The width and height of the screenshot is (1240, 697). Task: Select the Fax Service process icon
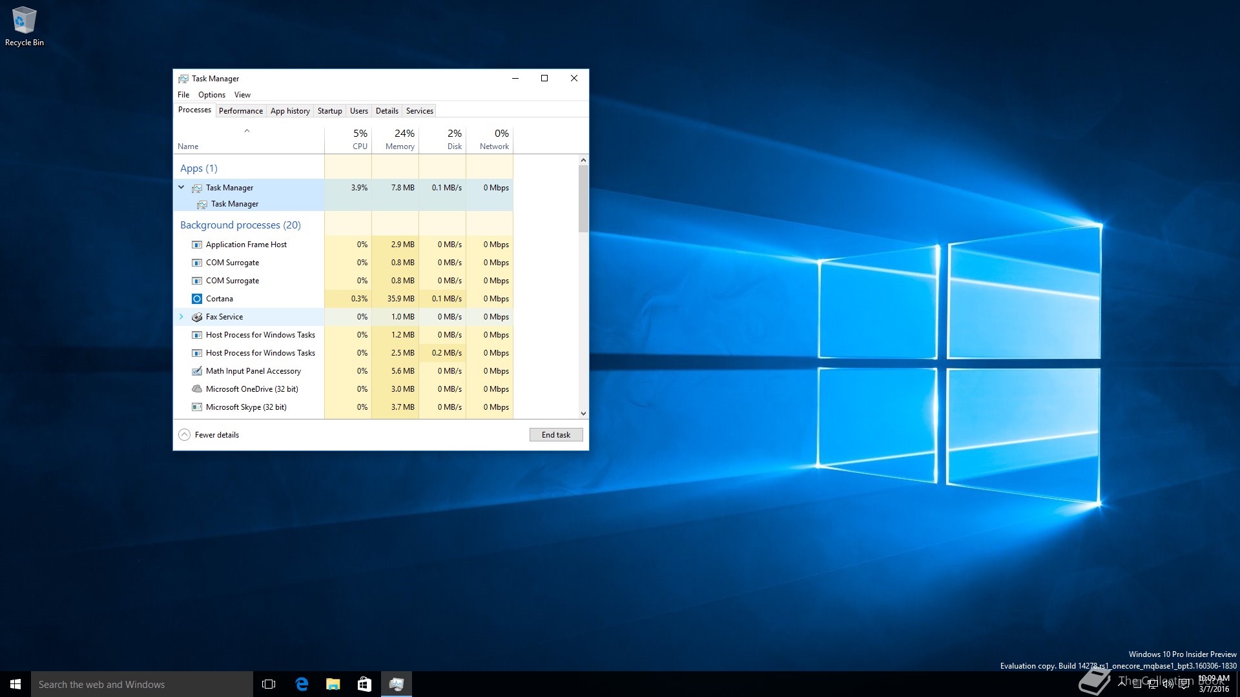click(x=197, y=317)
